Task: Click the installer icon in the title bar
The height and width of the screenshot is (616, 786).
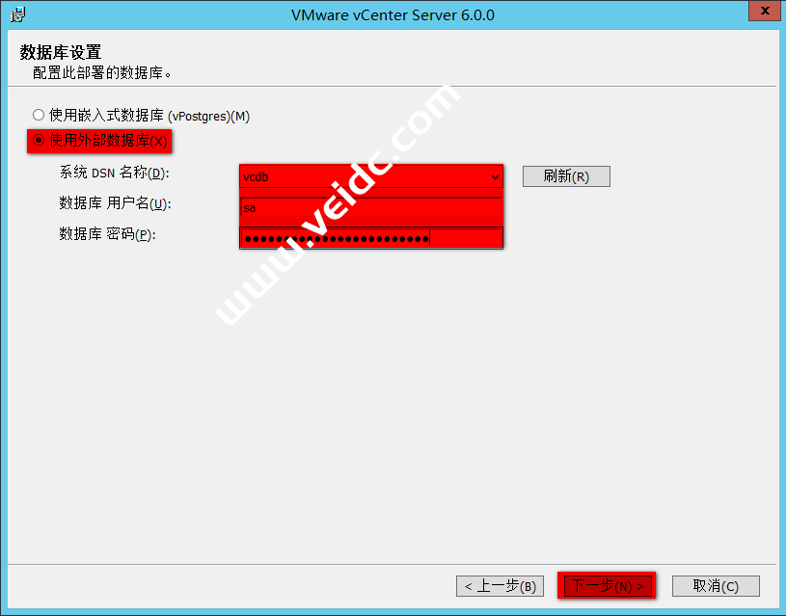Action: pos(17,14)
